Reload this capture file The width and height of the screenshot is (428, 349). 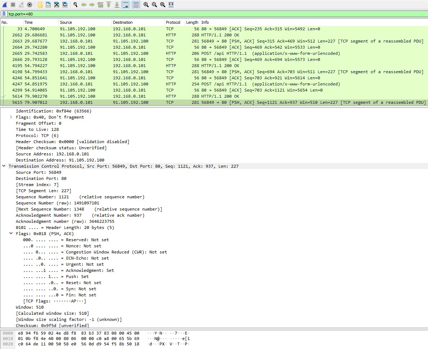[x=65, y=5]
